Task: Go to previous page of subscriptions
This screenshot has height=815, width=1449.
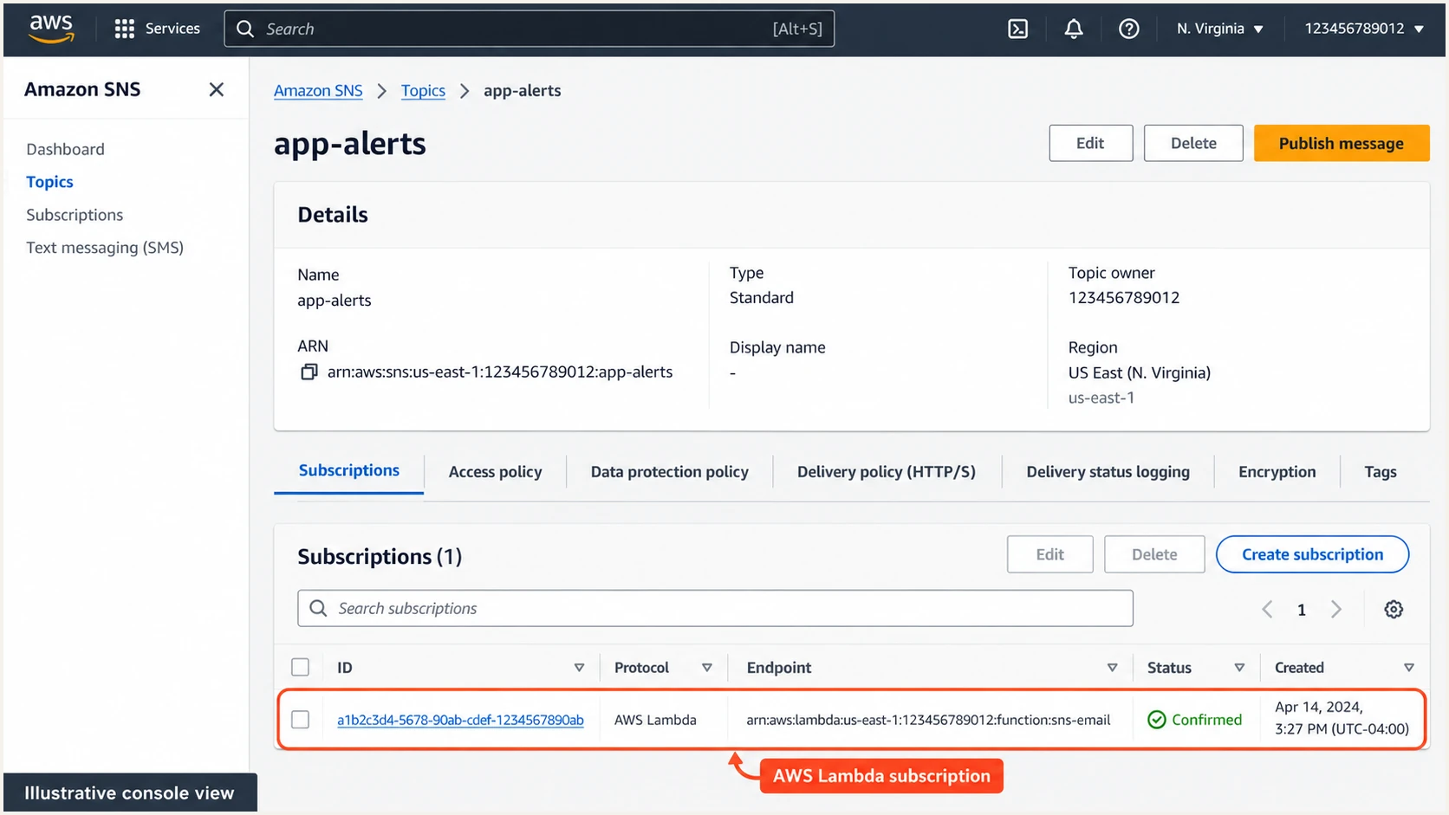Action: tap(1267, 609)
